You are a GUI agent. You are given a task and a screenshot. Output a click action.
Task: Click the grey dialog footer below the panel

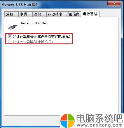point(31,120)
